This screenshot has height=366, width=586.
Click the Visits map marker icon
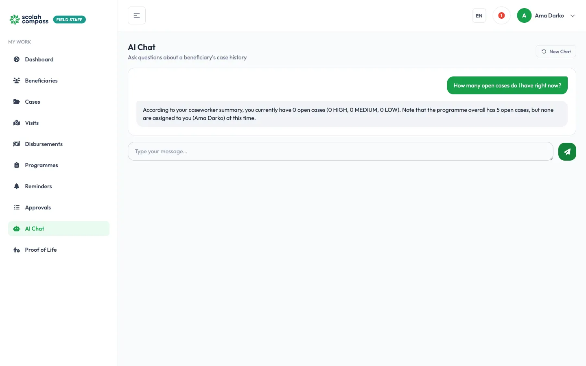(17, 123)
